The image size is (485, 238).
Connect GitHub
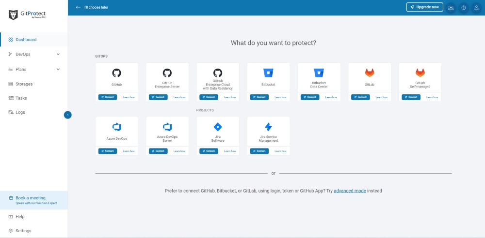point(108,97)
